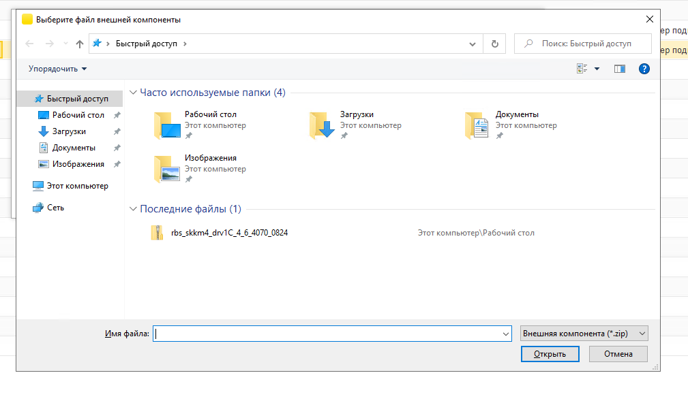The height and width of the screenshot is (403, 688).
Task: Expand the view options dropdown arrow
Action: point(597,69)
